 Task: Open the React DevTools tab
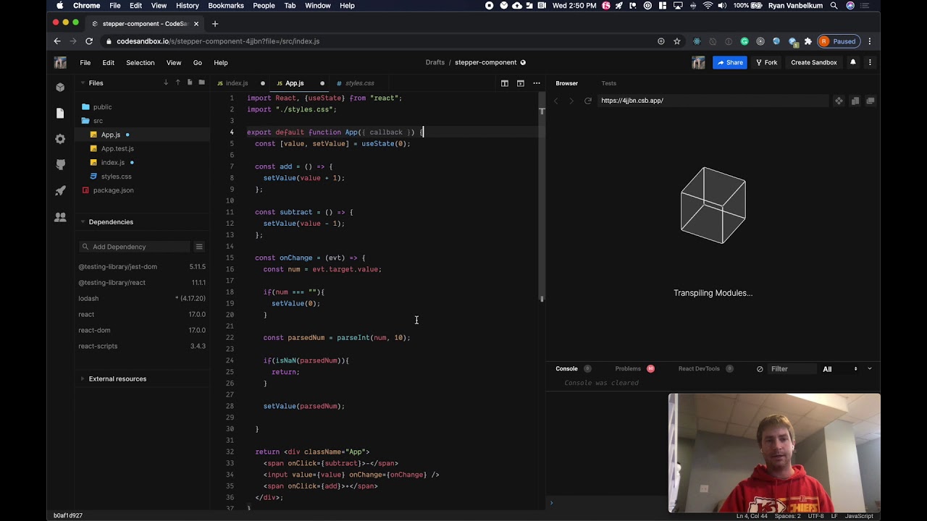click(699, 369)
